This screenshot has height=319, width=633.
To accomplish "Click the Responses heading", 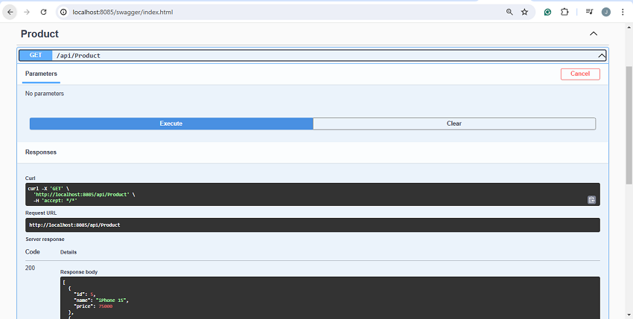I will [41, 152].
